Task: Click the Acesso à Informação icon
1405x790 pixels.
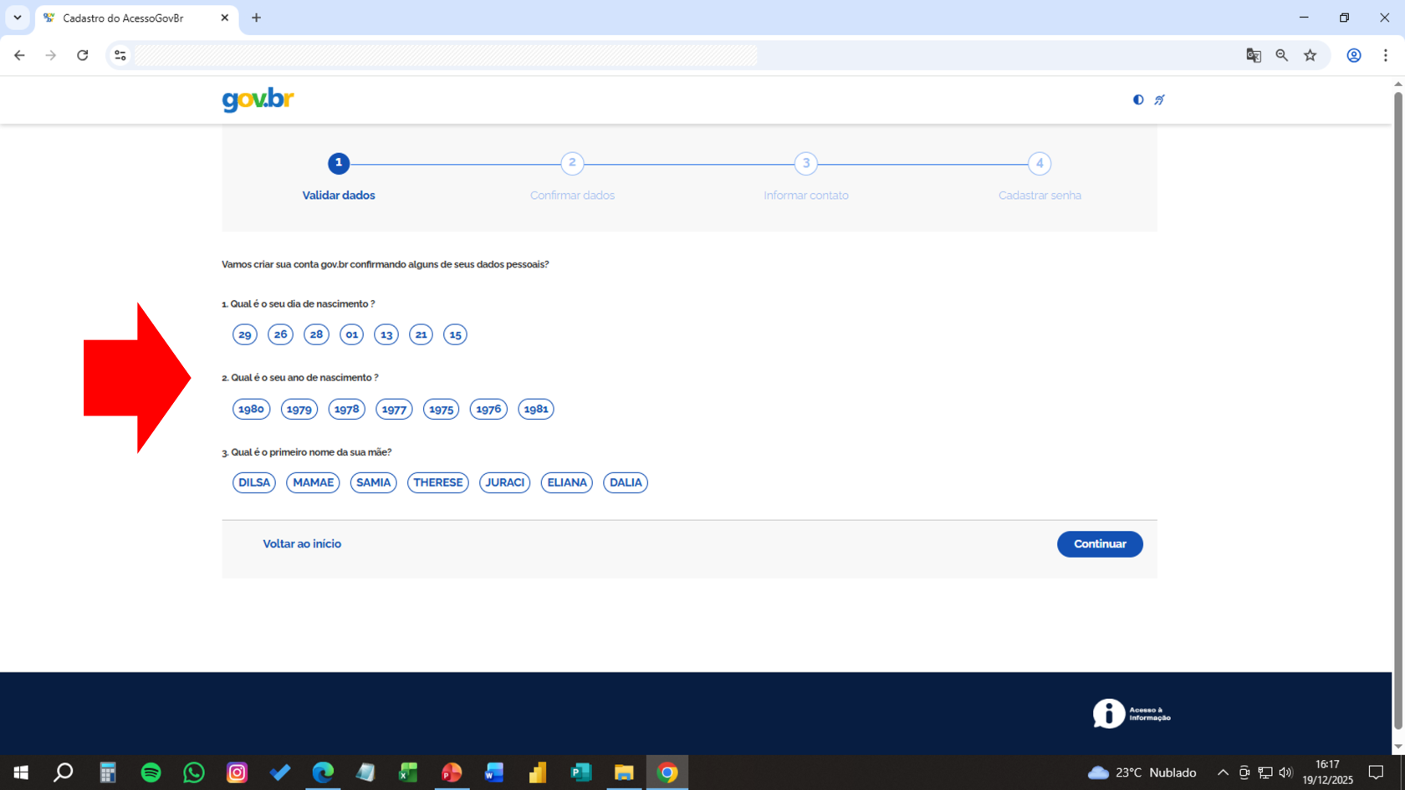Action: click(x=1131, y=714)
